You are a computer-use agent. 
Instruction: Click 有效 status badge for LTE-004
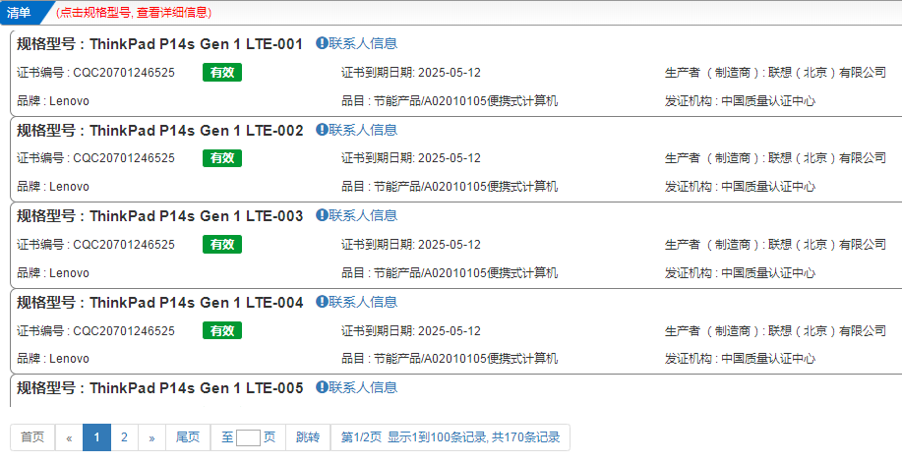pyautogui.click(x=222, y=330)
